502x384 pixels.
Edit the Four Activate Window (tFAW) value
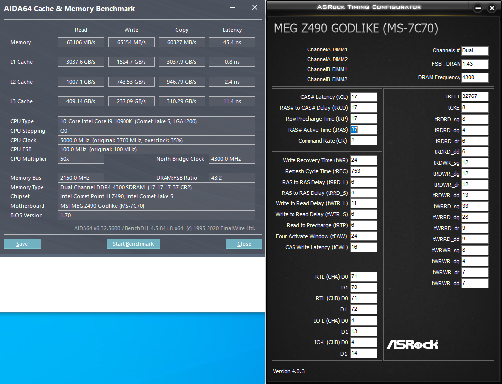pyautogui.click(x=364, y=236)
